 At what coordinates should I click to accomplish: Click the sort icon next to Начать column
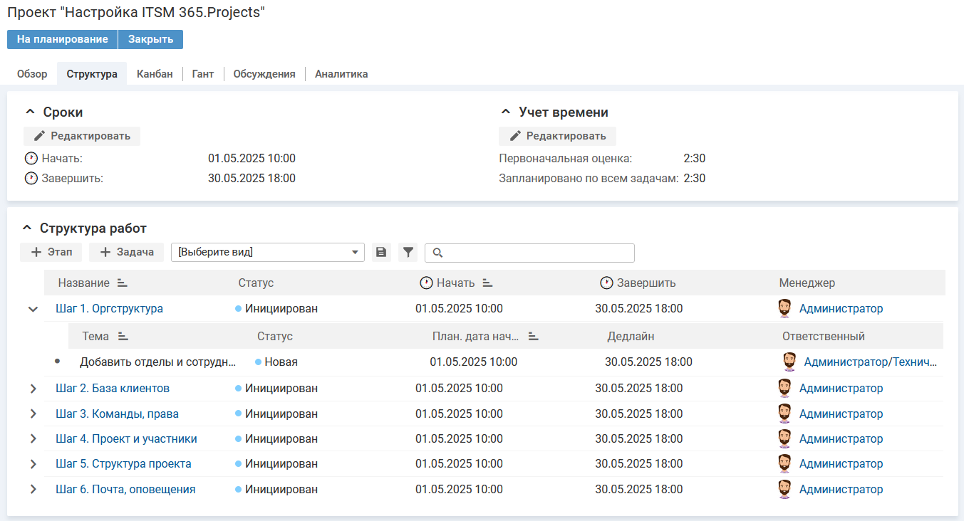pyautogui.click(x=487, y=283)
